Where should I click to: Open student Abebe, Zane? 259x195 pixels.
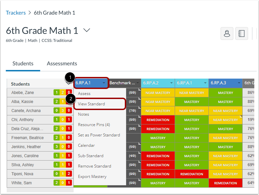[x=23, y=93]
